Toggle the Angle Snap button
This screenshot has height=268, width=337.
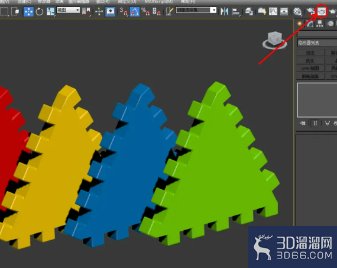pos(135,11)
